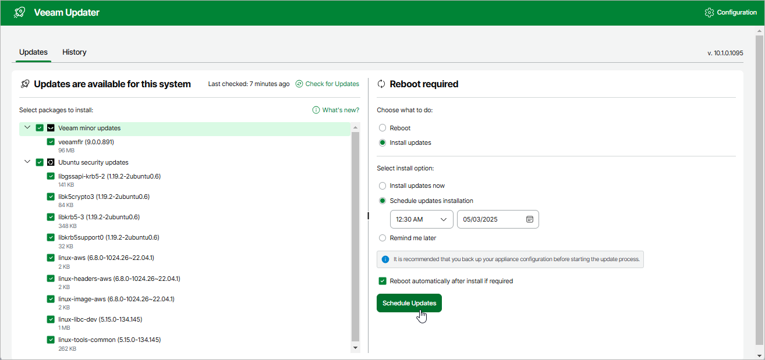The height and width of the screenshot is (360, 765).
Task: Open Configuration gear icon
Action: 709,12
